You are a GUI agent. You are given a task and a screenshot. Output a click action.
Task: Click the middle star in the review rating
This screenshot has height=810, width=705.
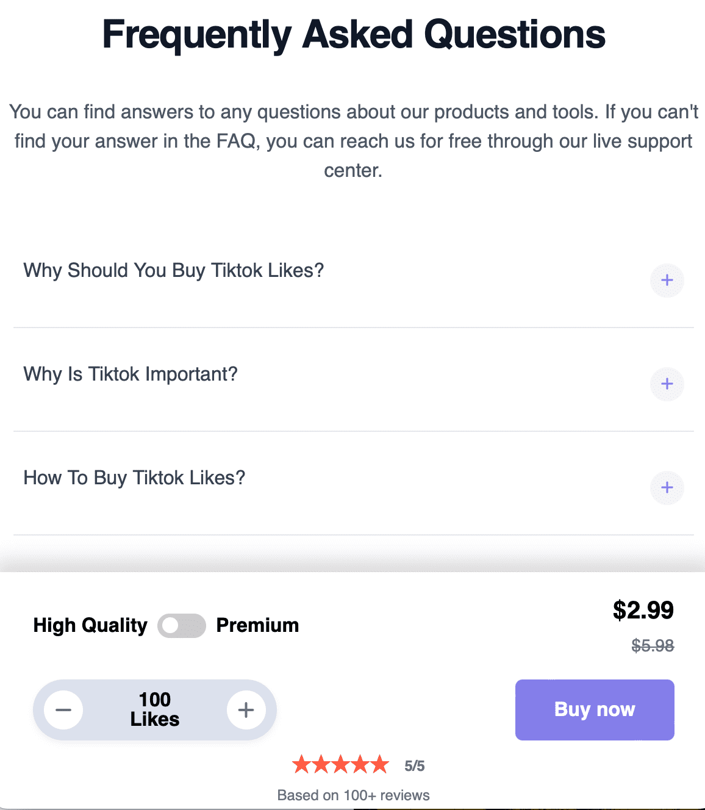[340, 764]
